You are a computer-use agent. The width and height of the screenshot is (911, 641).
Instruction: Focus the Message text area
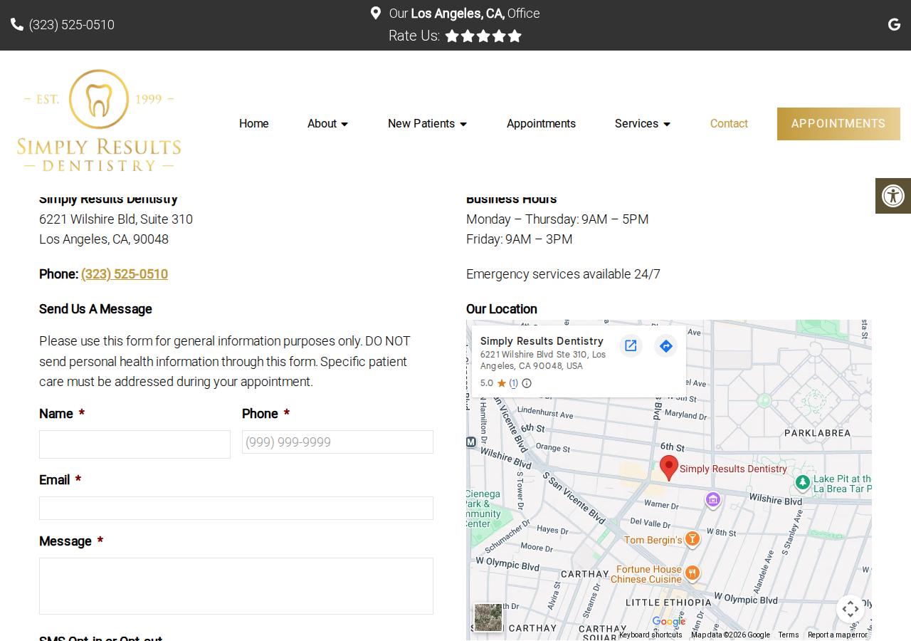(236, 586)
